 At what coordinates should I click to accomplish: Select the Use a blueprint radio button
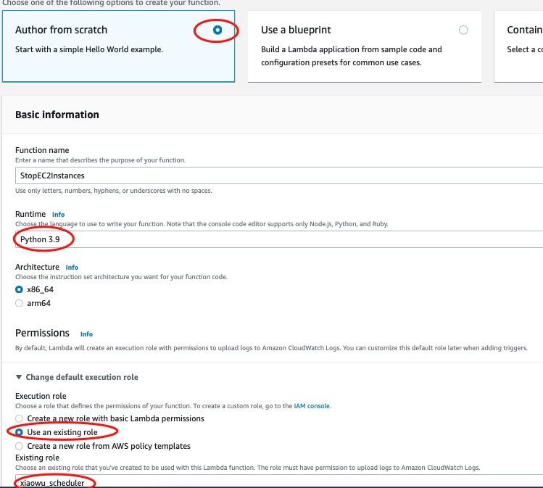click(463, 30)
